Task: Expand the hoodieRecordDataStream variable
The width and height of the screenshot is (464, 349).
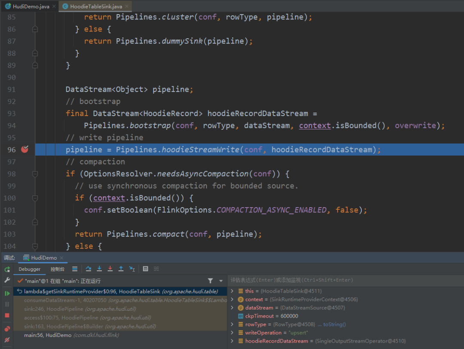Action: [x=232, y=341]
